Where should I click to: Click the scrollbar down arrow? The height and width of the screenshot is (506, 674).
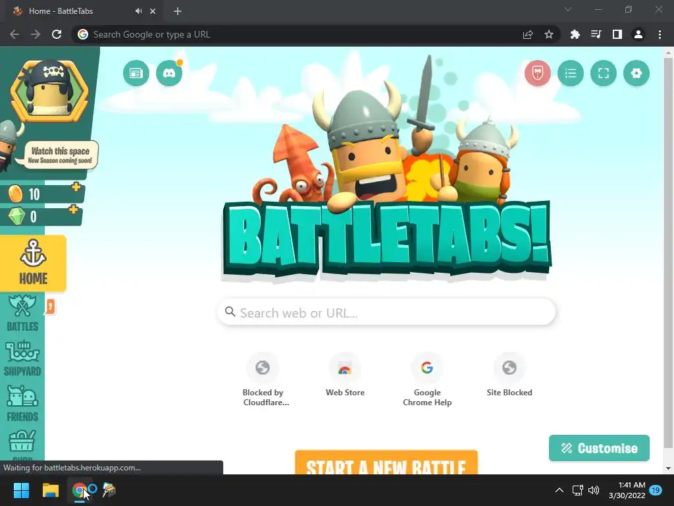[x=667, y=468]
